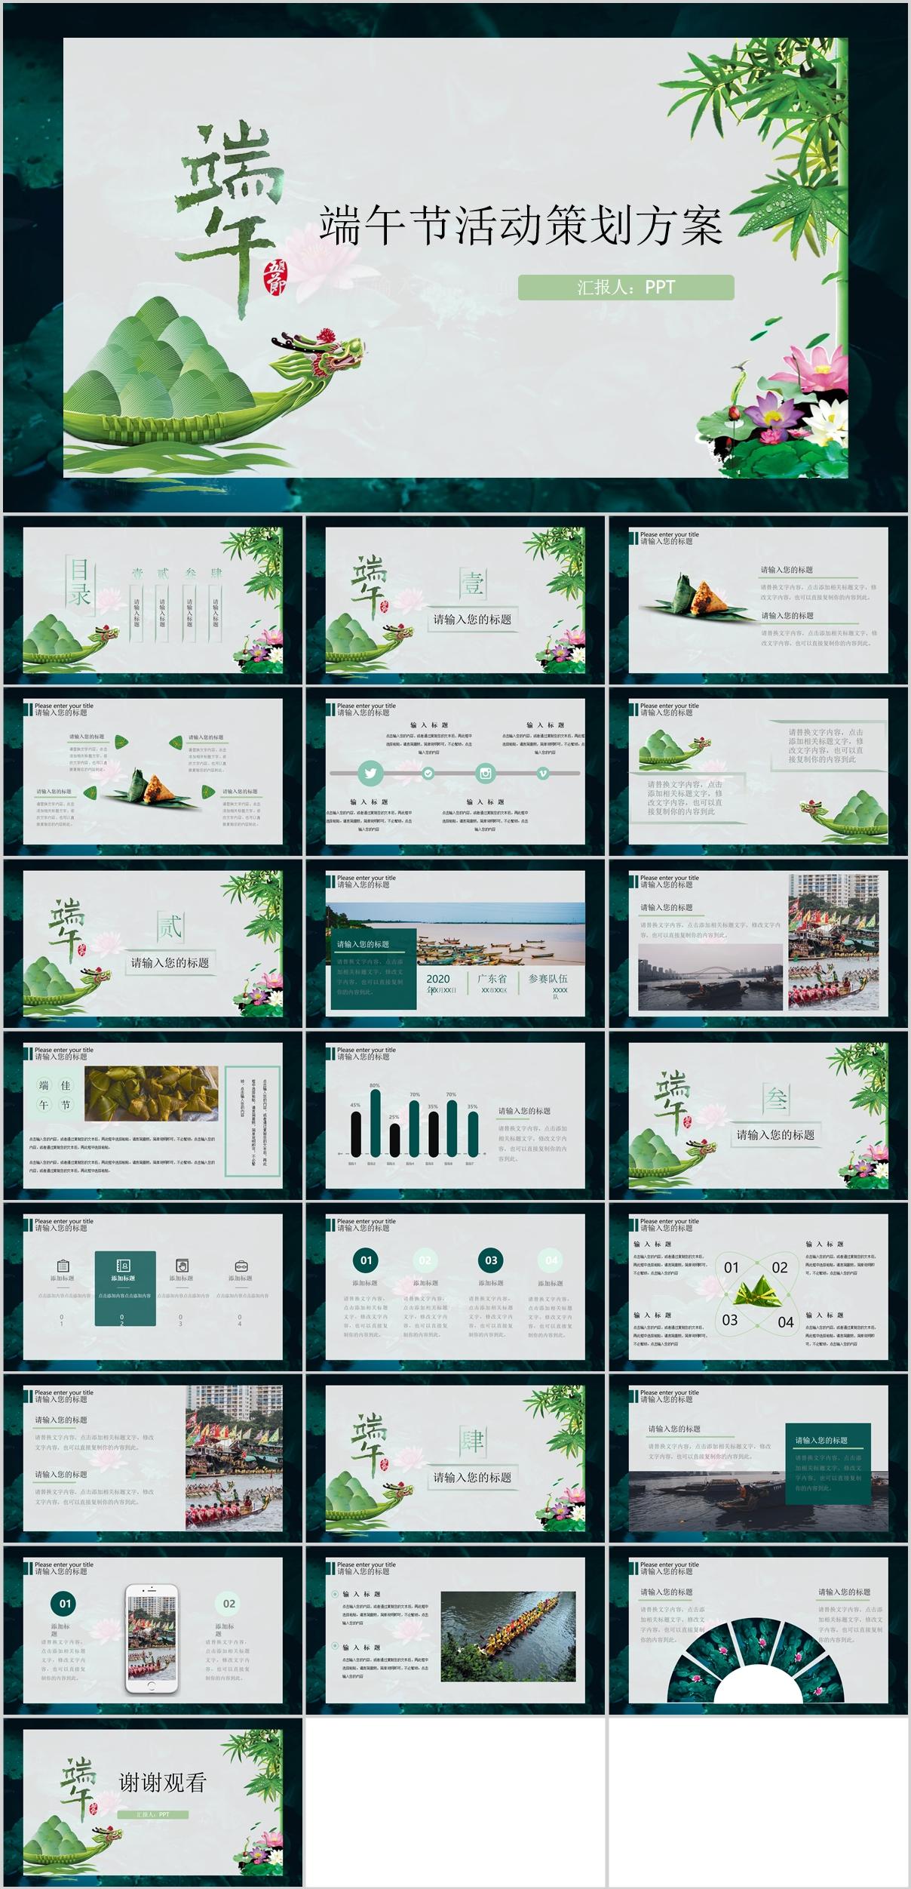Open the bar chart slide thumbnail
The width and height of the screenshot is (911, 1889).
coord(455,1115)
